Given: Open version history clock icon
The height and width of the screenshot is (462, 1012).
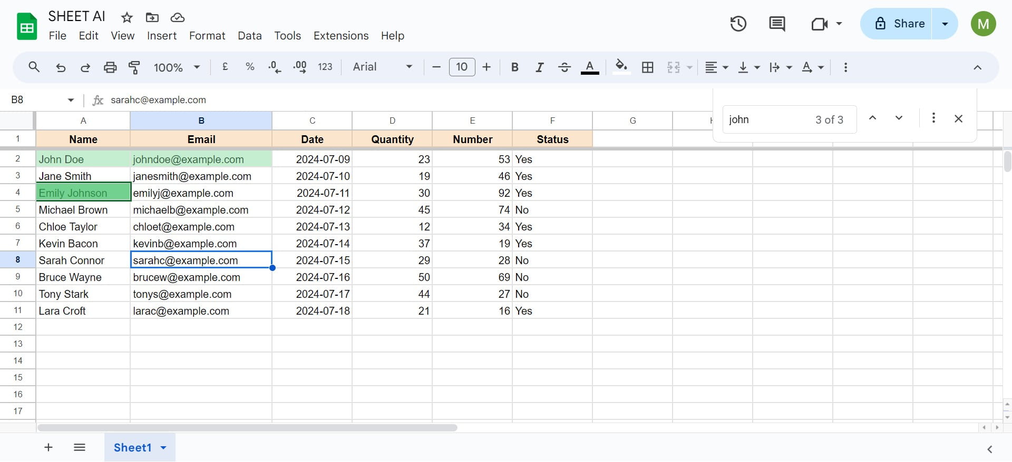Looking at the screenshot, I should pyautogui.click(x=738, y=24).
